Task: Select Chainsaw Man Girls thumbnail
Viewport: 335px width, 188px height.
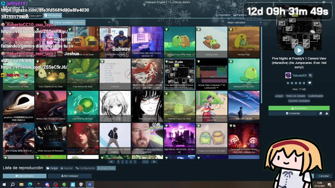Action: [147, 106]
